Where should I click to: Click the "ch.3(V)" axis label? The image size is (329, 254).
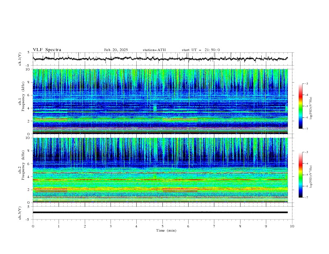point(20,213)
